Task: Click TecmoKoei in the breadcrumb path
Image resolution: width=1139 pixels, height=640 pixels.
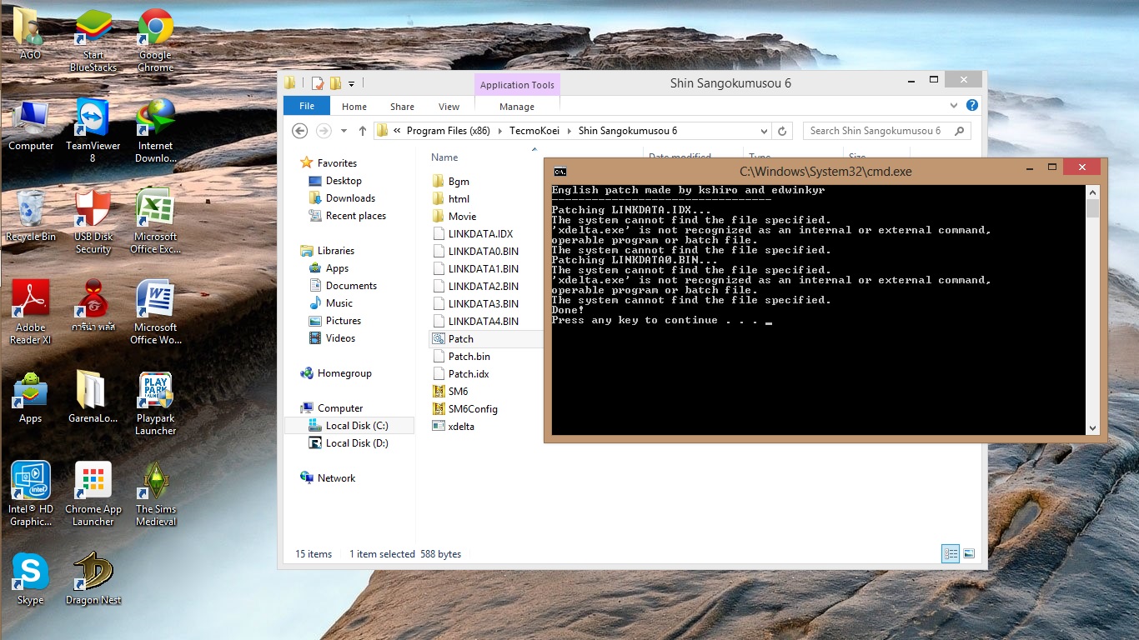Action: coord(536,131)
